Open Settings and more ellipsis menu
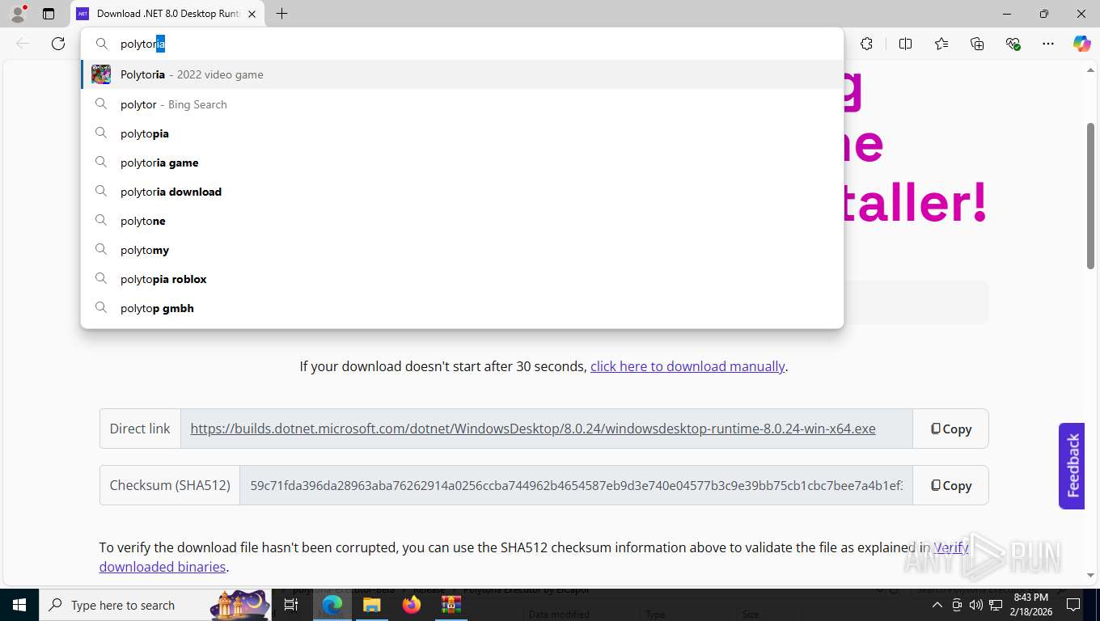Viewport: 1100px width, 621px height. click(x=1048, y=44)
